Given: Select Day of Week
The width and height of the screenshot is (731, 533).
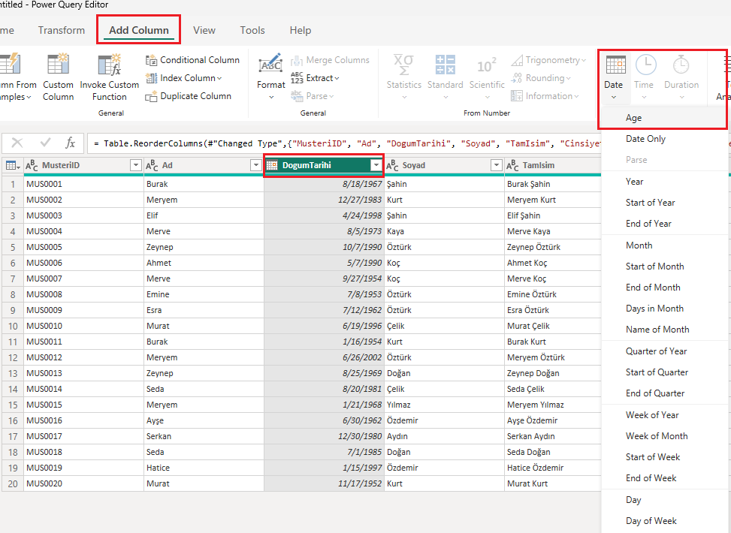Looking at the screenshot, I should pyautogui.click(x=664, y=521).
